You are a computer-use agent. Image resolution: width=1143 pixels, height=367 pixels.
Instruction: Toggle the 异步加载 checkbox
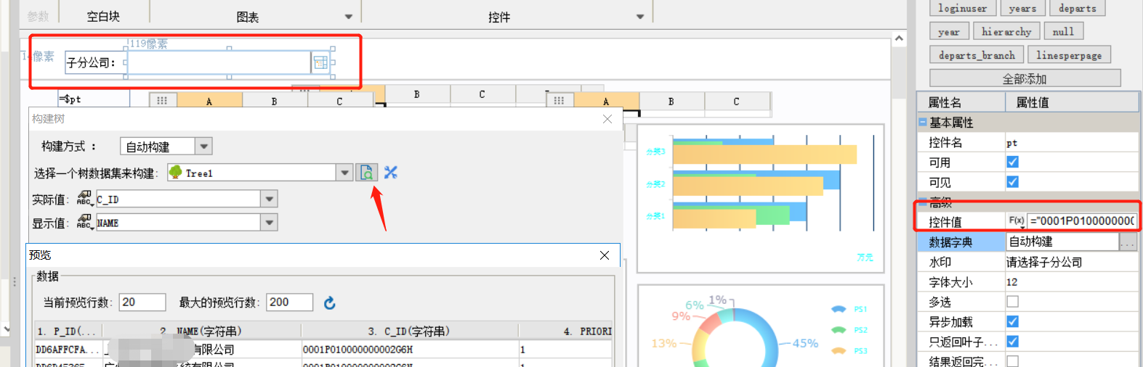(x=1012, y=321)
